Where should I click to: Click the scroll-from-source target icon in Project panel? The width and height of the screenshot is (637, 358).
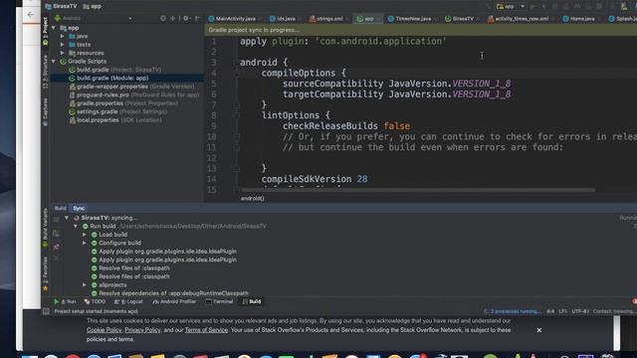pos(163,18)
